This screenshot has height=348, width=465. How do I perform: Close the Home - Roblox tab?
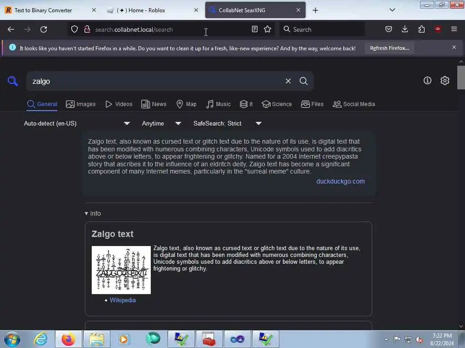tap(196, 10)
